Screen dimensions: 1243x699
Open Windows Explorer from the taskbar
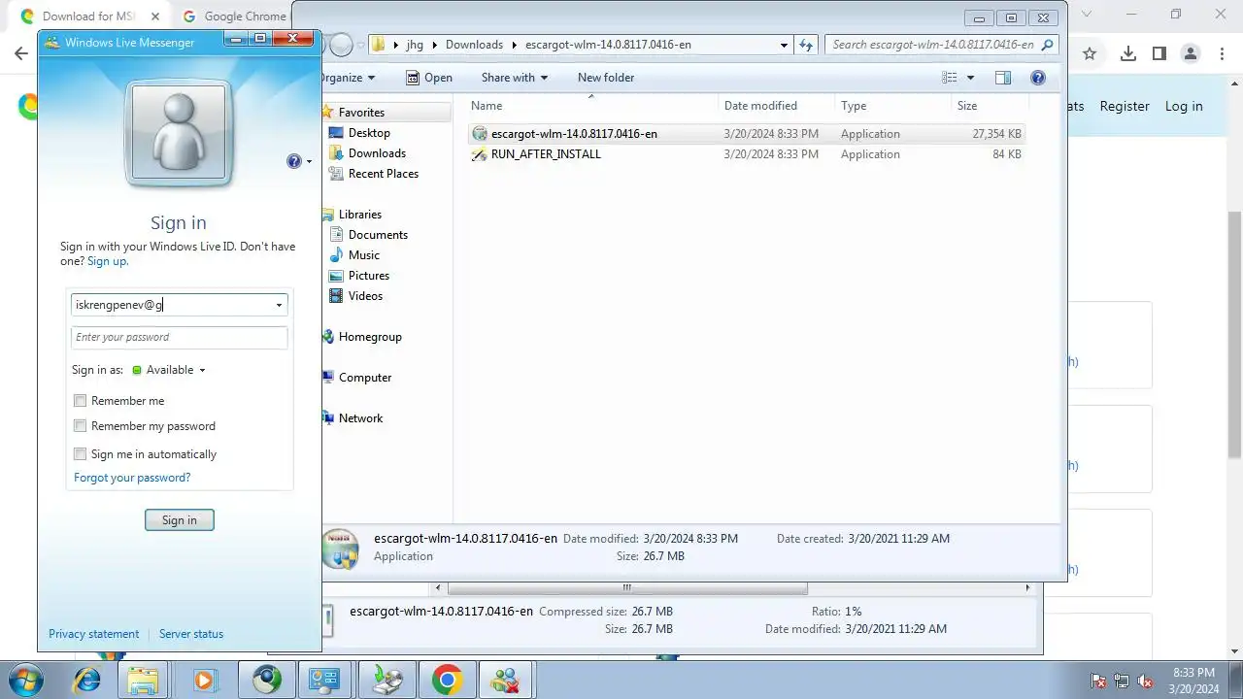click(143, 680)
